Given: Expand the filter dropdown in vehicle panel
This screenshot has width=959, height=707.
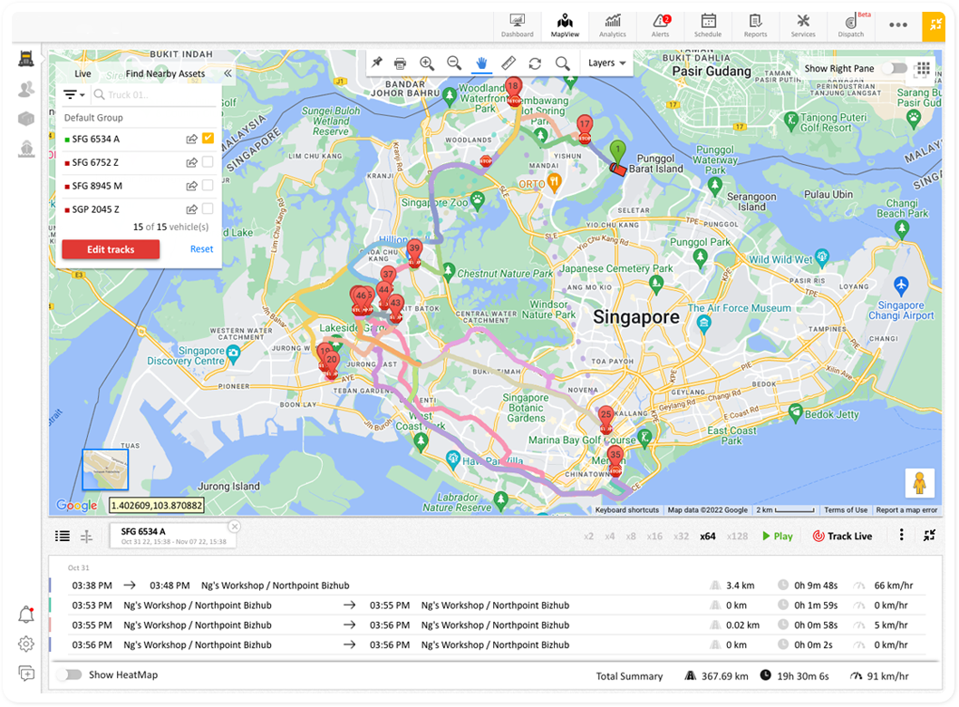Looking at the screenshot, I should [73, 95].
